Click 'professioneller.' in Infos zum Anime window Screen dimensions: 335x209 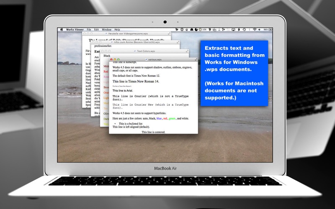pyautogui.click(x=103, y=46)
